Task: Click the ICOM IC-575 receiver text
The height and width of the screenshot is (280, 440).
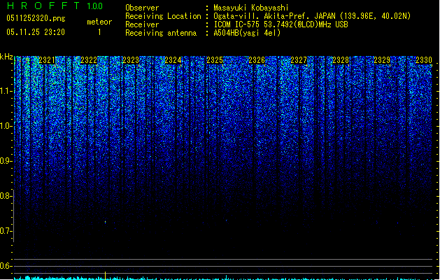Action: (x=281, y=24)
